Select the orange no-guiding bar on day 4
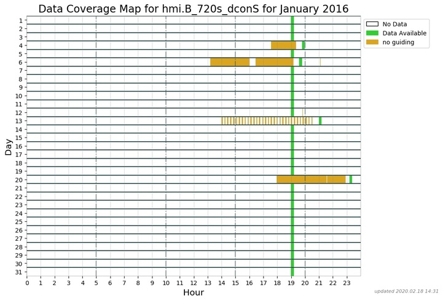The width and height of the screenshot is (443, 301). [x=283, y=45]
